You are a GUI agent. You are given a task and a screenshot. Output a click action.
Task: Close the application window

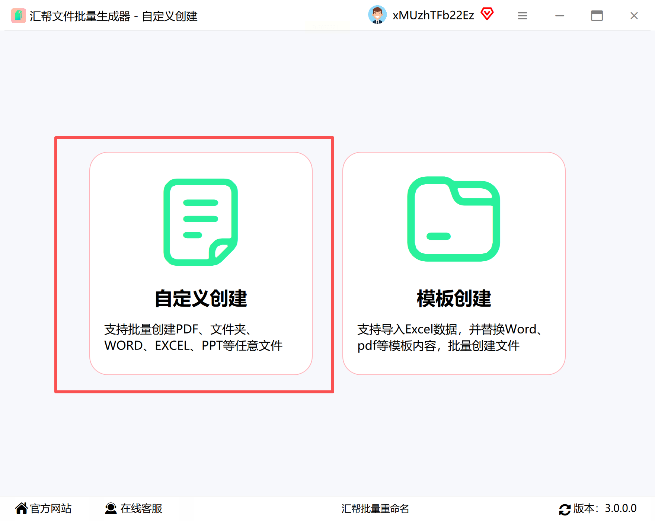pyautogui.click(x=634, y=16)
